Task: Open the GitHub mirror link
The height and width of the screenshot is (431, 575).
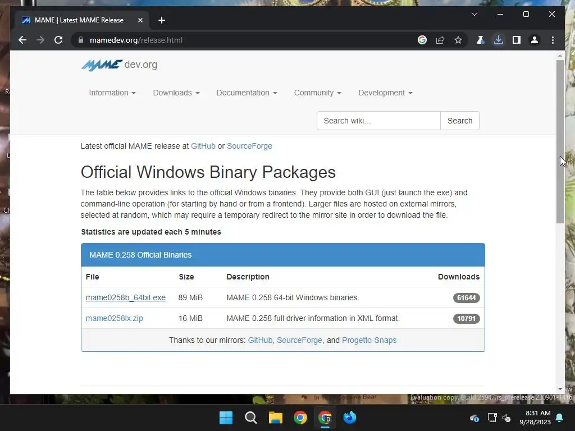Action: click(x=260, y=340)
